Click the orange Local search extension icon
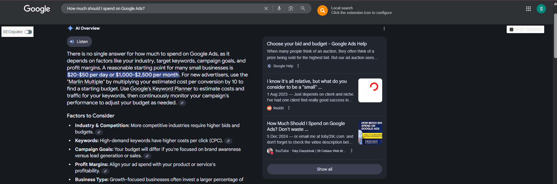 pos(323,10)
